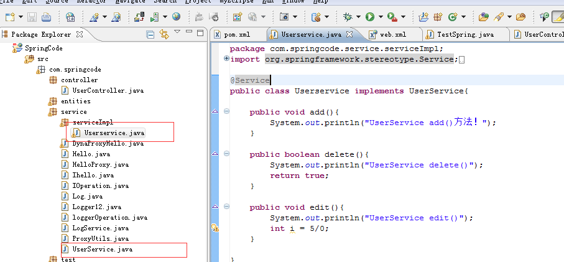
Task: Click the New Java Project icon
Action: 424,17
